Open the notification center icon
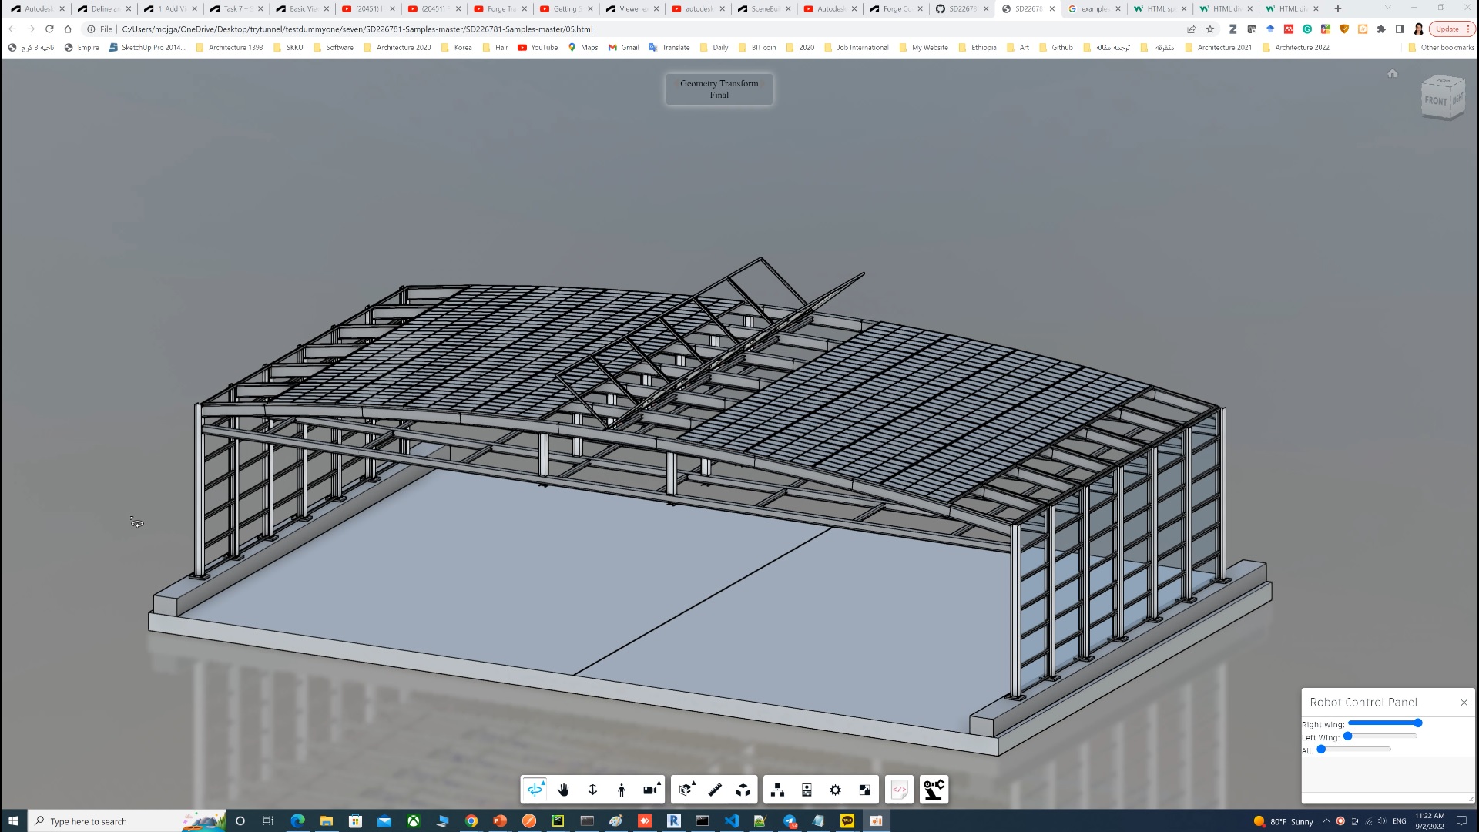Screen dimensions: 1479x832 pyautogui.click(x=1461, y=821)
